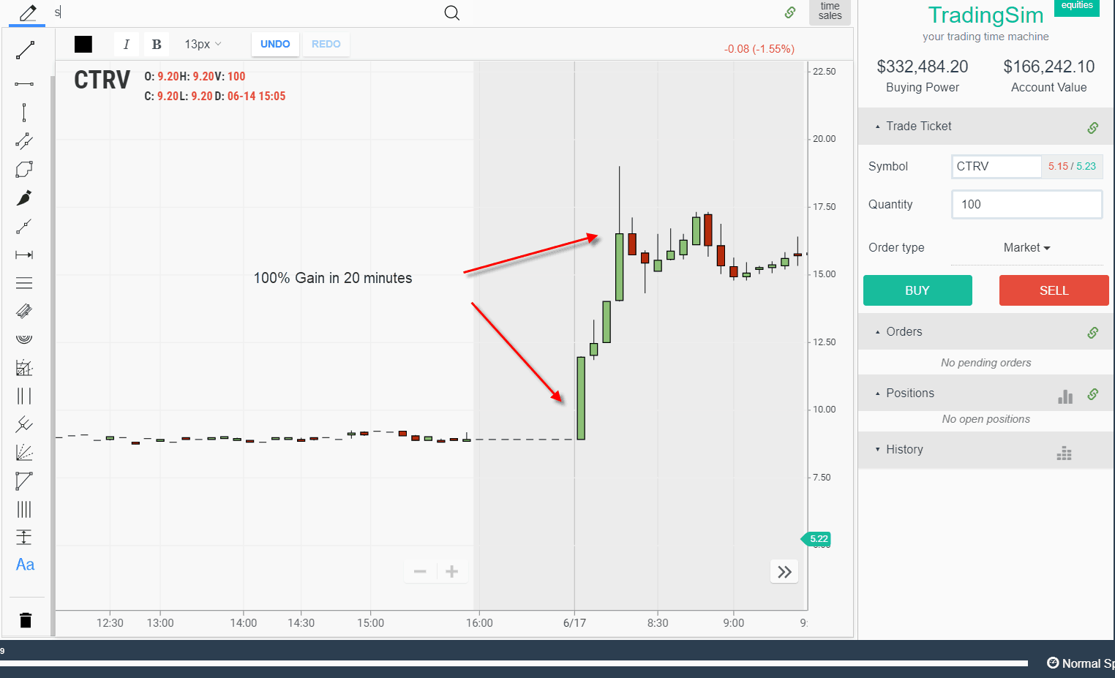
Task: Collapse the Orders section
Action: (878, 332)
